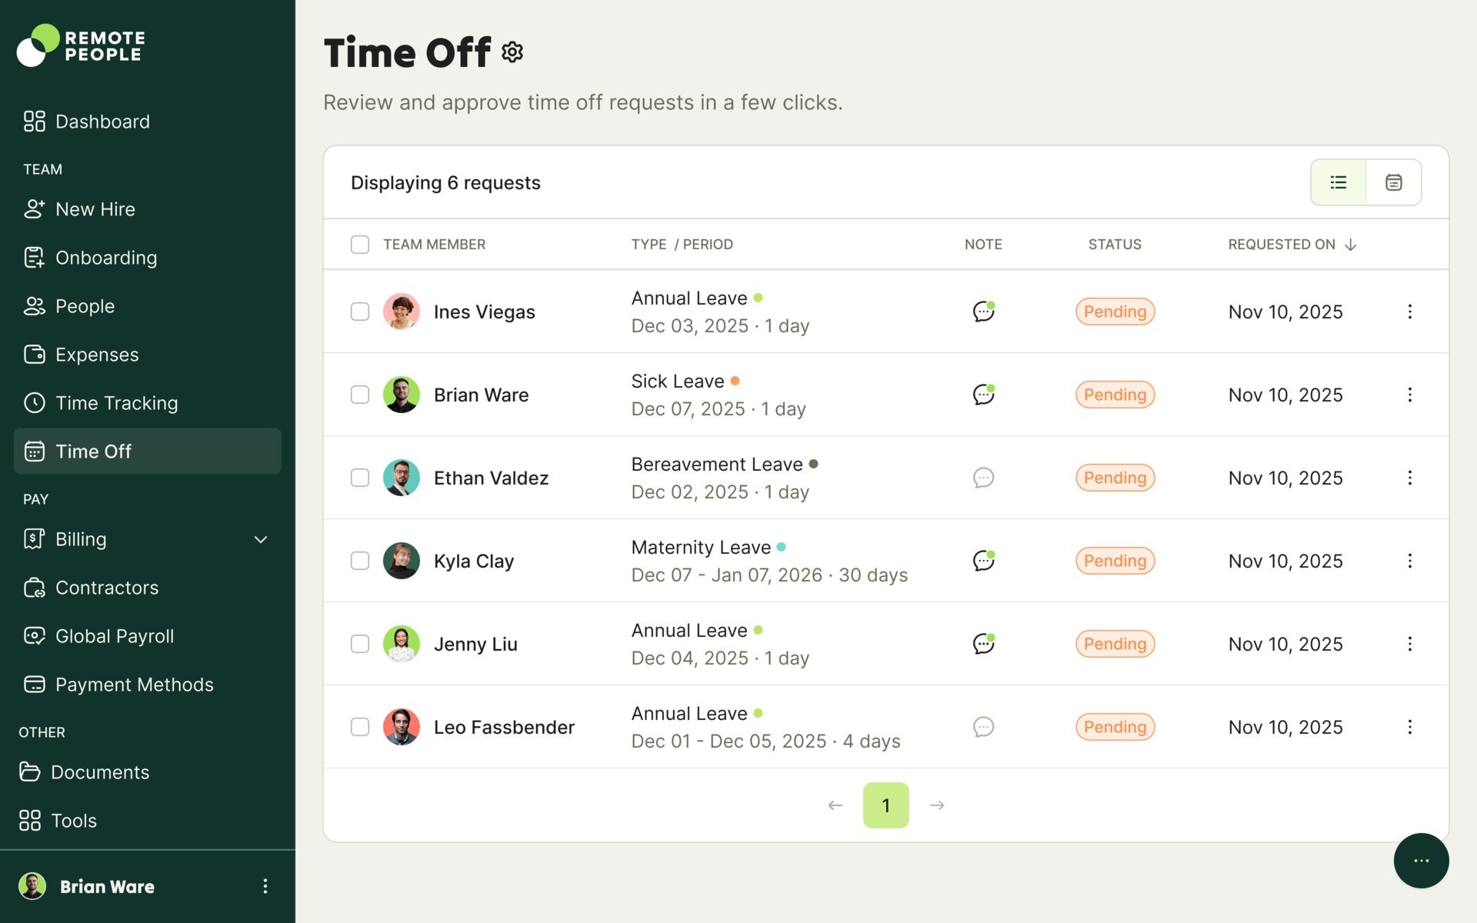Click Pending status for Ines Viegas

click(x=1115, y=312)
